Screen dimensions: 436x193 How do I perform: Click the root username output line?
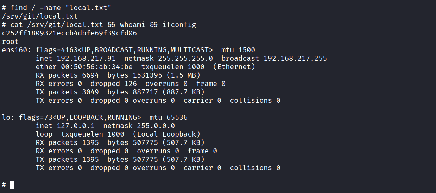point(10,41)
